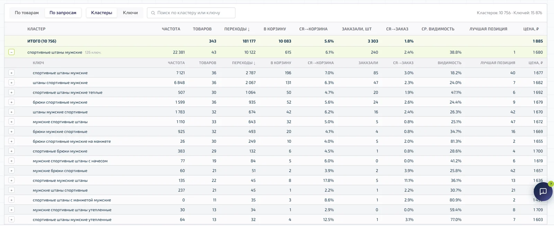Viewport: 554px width, 226px height.
Task: Click the ИТОГО (10 756) totals label
Action: point(42,41)
